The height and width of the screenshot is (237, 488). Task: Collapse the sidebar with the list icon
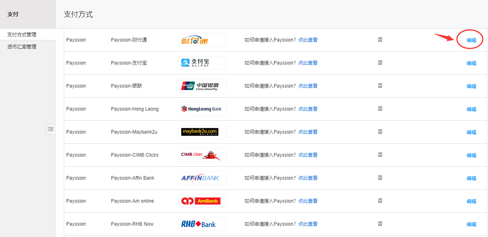50,129
